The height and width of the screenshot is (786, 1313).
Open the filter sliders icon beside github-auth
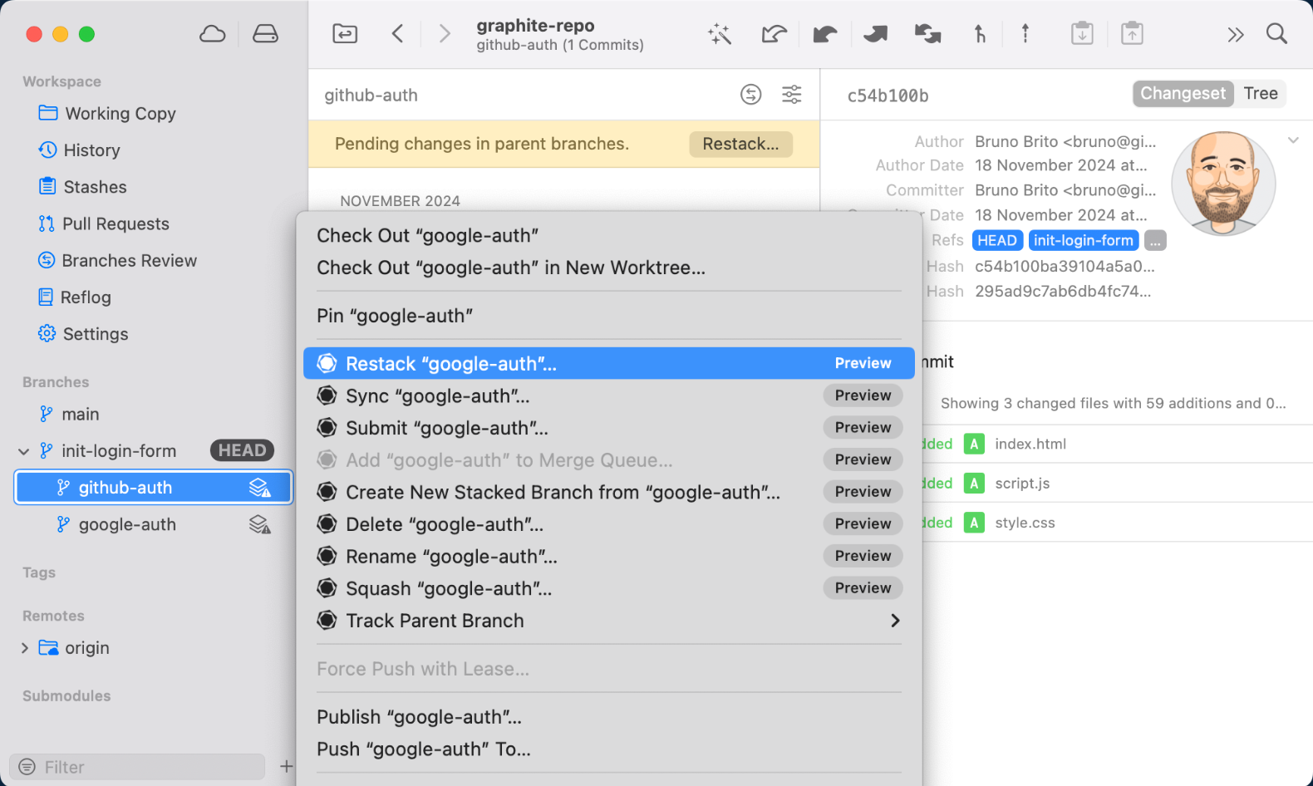791,95
